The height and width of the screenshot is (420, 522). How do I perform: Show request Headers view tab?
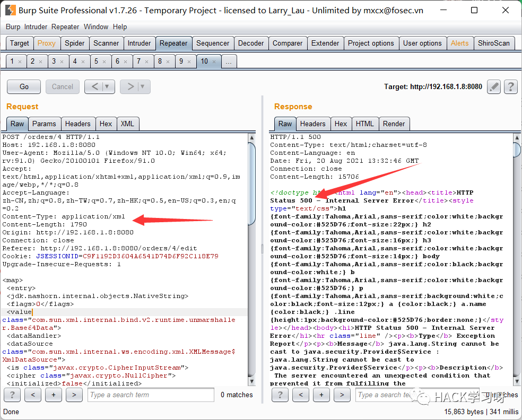tap(78, 124)
